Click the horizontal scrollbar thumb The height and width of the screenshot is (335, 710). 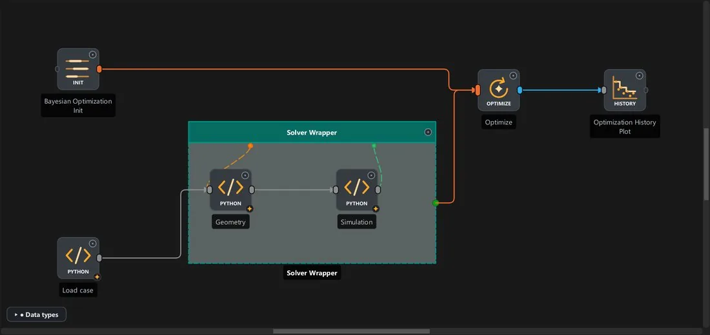351,331
